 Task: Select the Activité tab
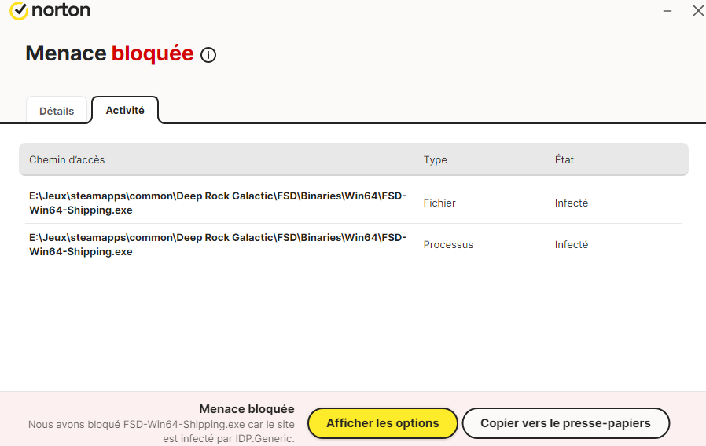pyautogui.click(x=125, y=110)
